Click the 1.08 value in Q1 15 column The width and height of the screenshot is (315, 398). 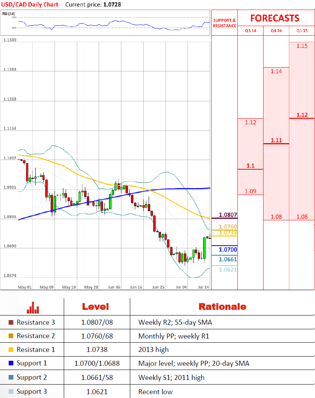[302, 216]
